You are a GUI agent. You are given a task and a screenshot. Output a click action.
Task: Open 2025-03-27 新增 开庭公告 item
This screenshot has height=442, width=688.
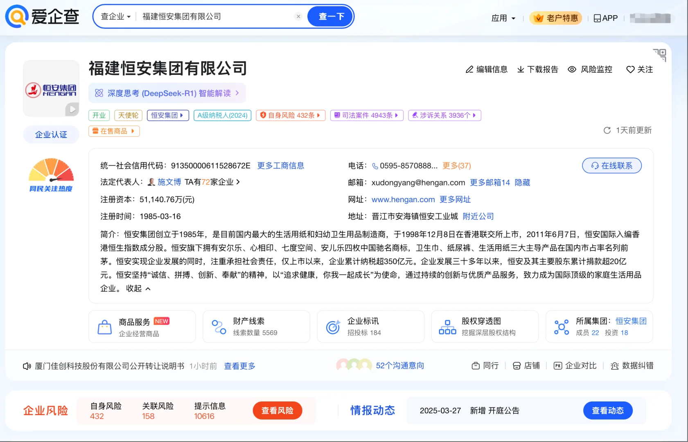tap(469, 410)
